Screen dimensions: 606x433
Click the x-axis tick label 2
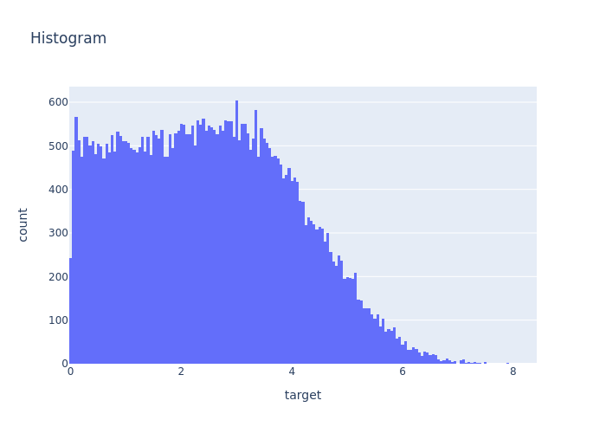(181, 372)
